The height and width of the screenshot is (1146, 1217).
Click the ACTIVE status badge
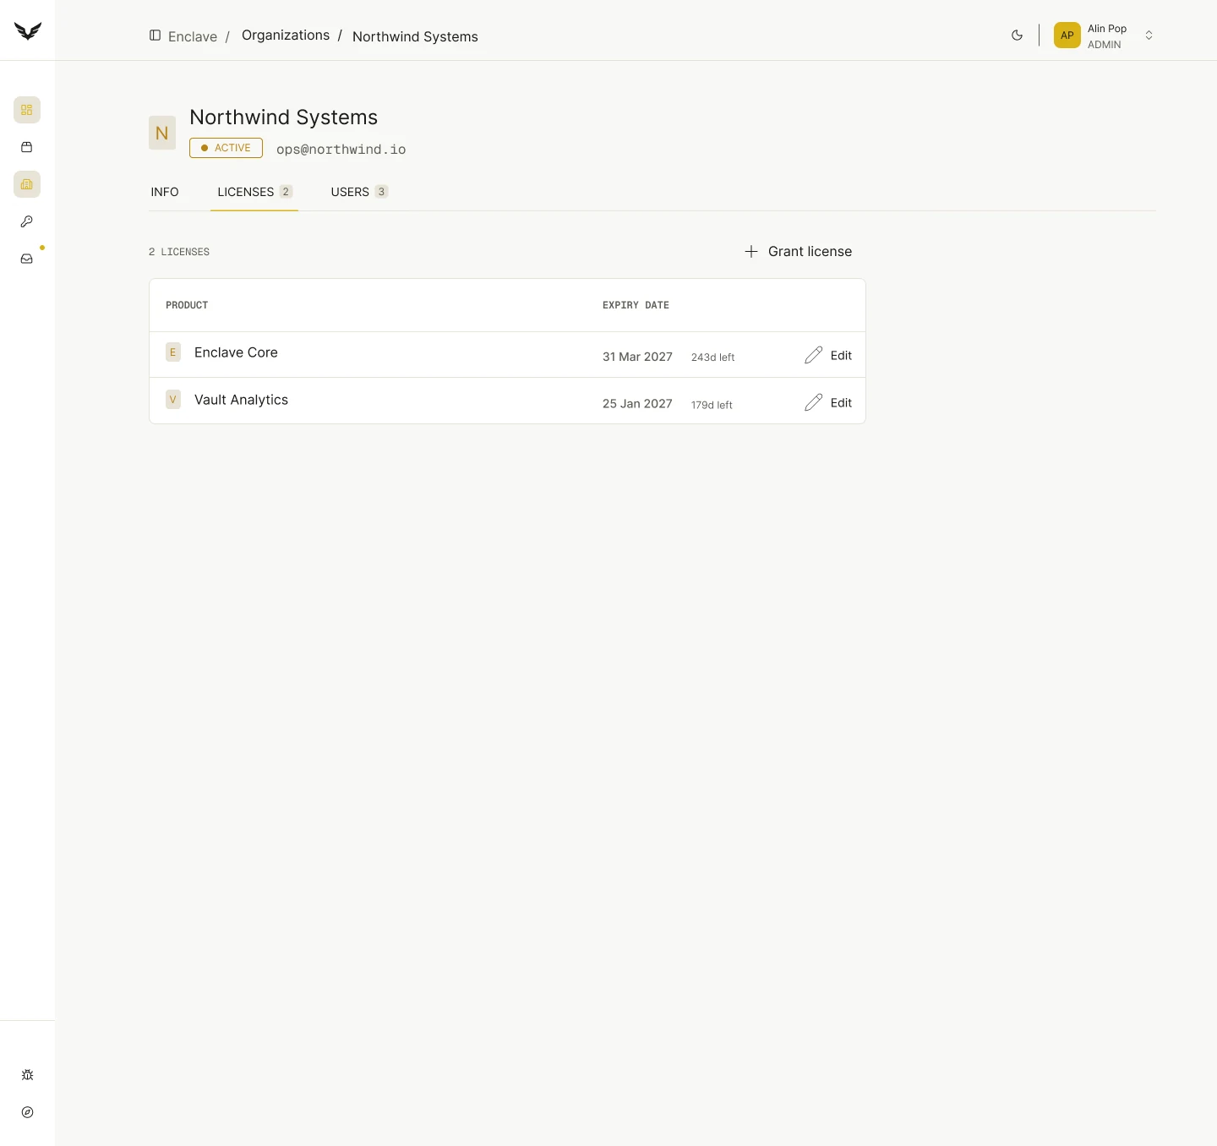(226, 148)
